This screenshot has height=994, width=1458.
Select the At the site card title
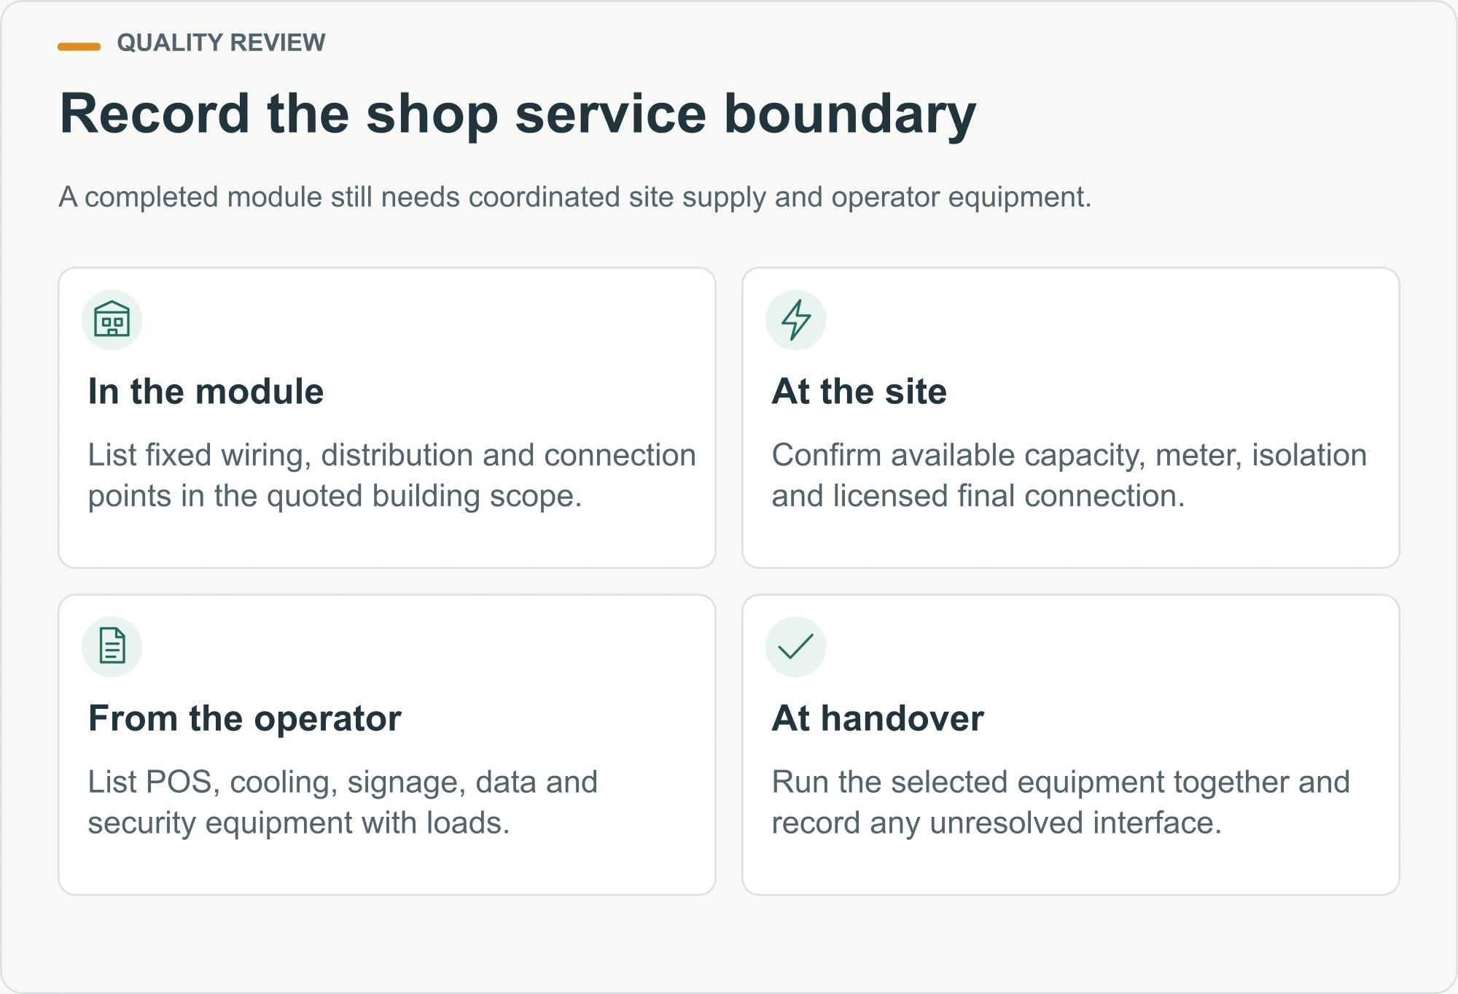click(859, 392)
